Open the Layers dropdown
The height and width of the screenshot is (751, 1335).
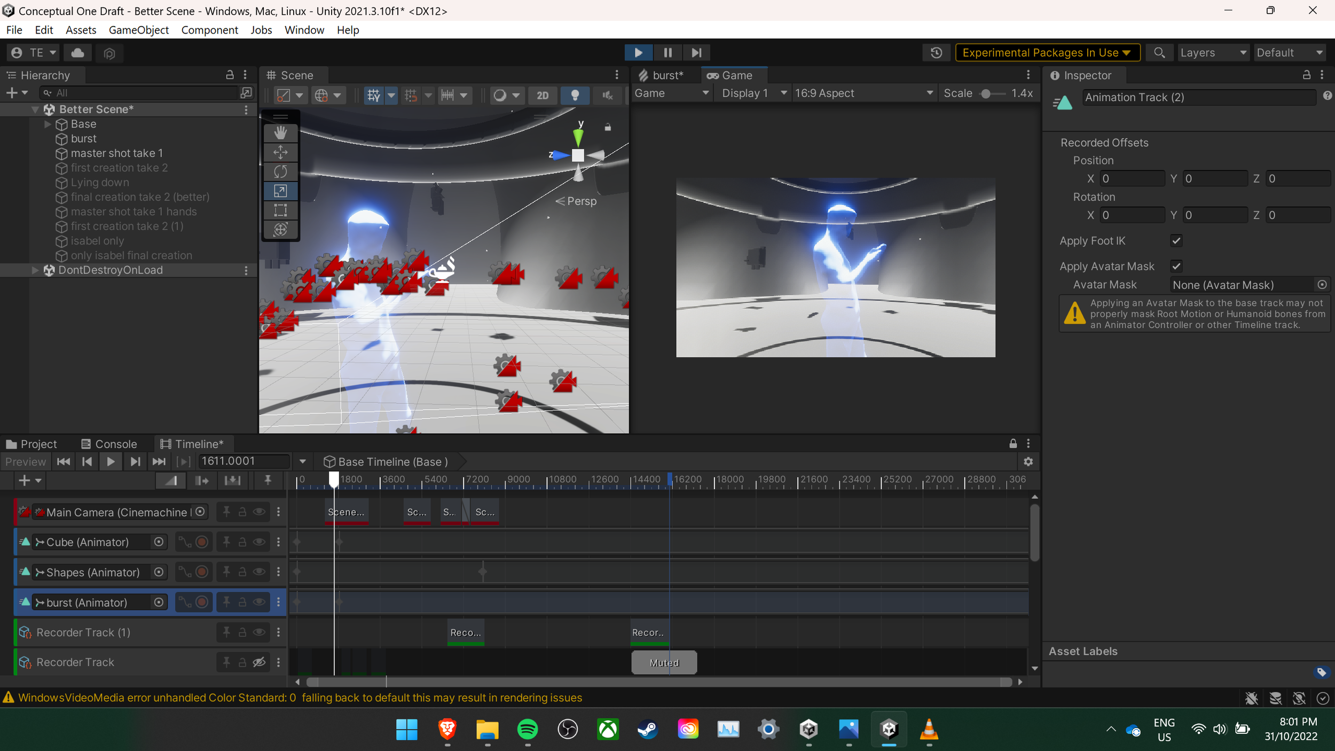tap(1212, 52)
